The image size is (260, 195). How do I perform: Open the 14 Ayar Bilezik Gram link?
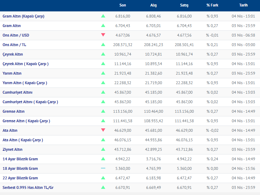pyautogui.click(x=20, y=159)
